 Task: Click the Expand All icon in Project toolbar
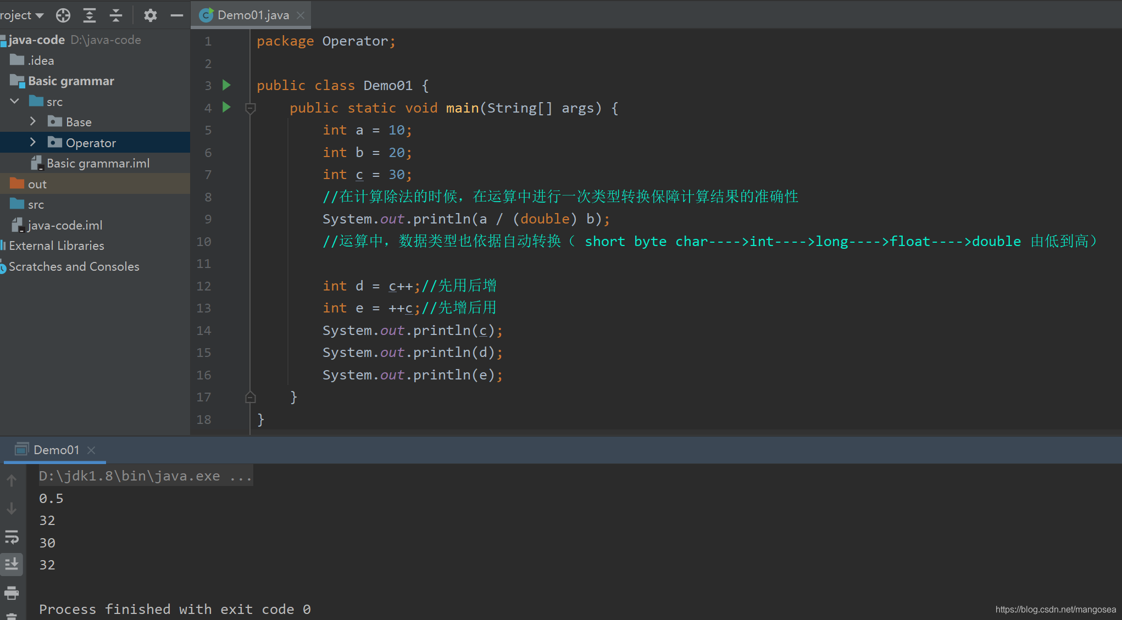click(x=90, y=15)
